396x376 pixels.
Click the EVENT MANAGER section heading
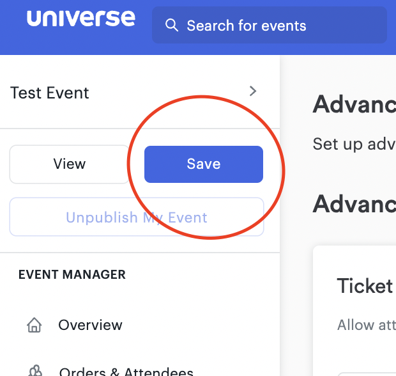[x=72, y=274]
